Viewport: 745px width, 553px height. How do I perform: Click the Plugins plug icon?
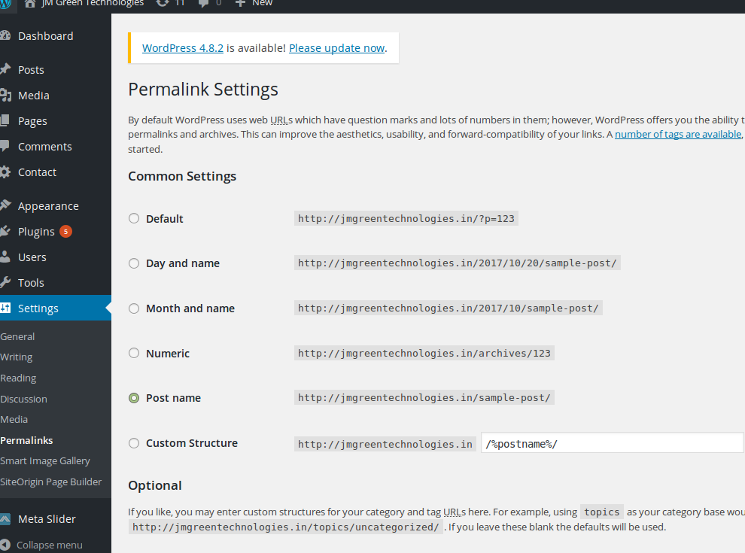pos(5,232)
